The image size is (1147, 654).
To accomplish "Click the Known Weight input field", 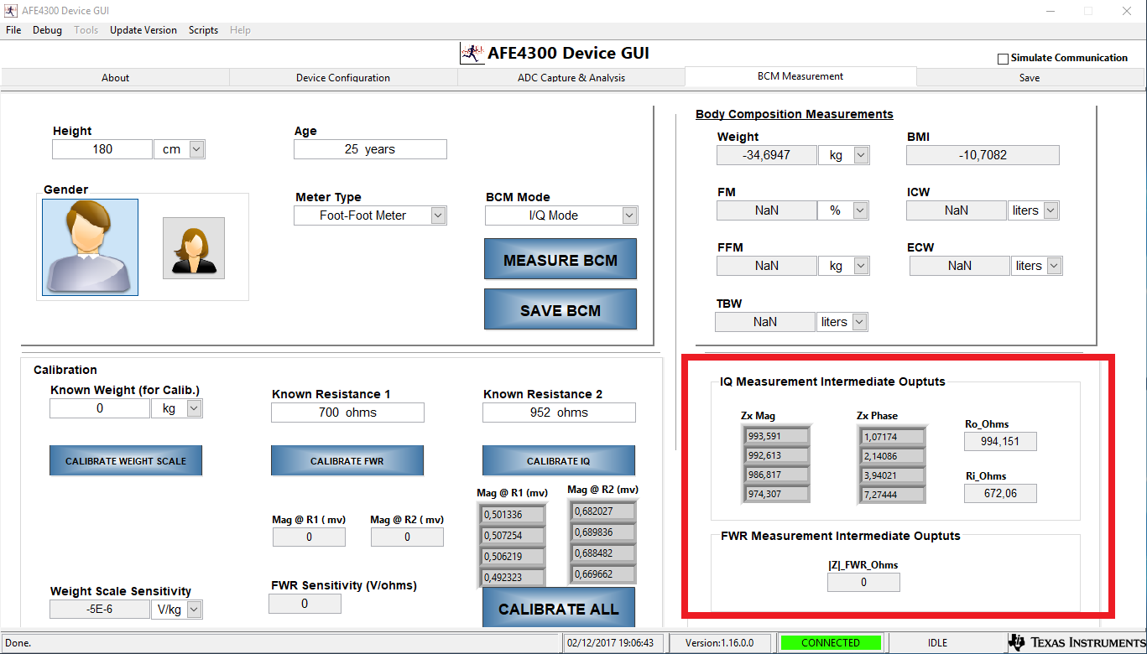I will (100, 408).
